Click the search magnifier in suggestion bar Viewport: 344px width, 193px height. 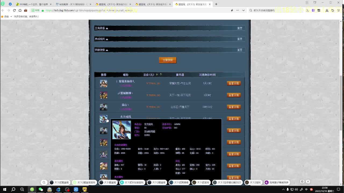click(44, 182)
